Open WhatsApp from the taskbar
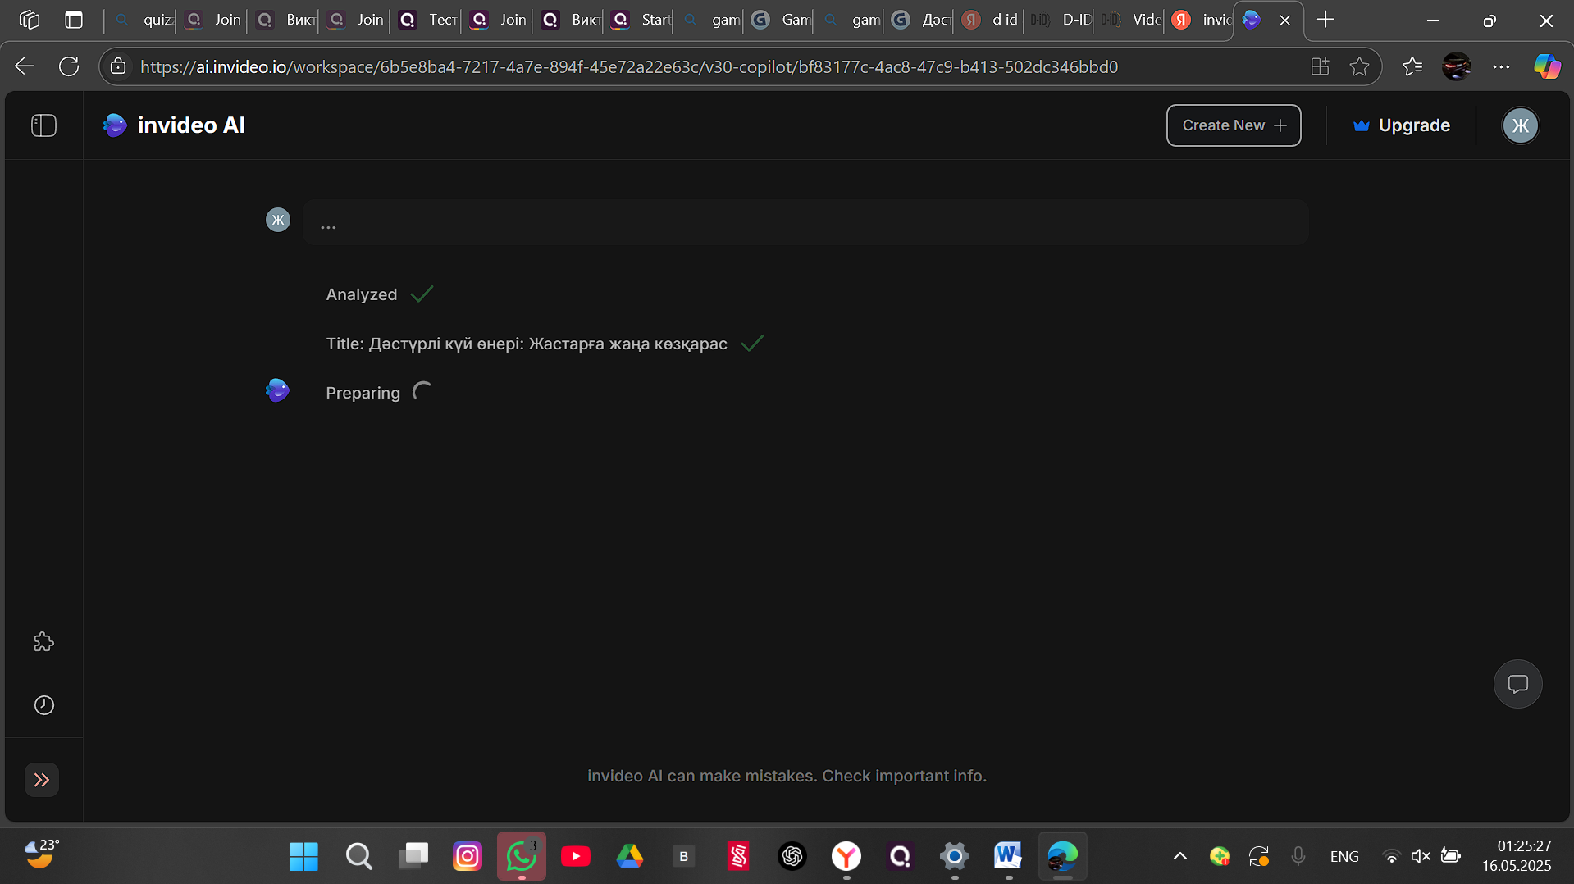 [x=522, y=856]
